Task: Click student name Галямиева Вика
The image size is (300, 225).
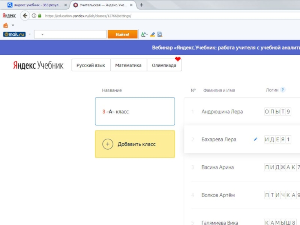Action: pyautogui.click(x=220, y=222)
